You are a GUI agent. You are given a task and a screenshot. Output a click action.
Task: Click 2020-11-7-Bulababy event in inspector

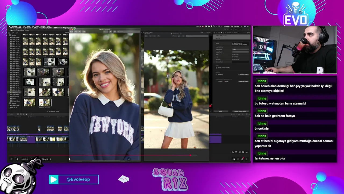(223, 68)
